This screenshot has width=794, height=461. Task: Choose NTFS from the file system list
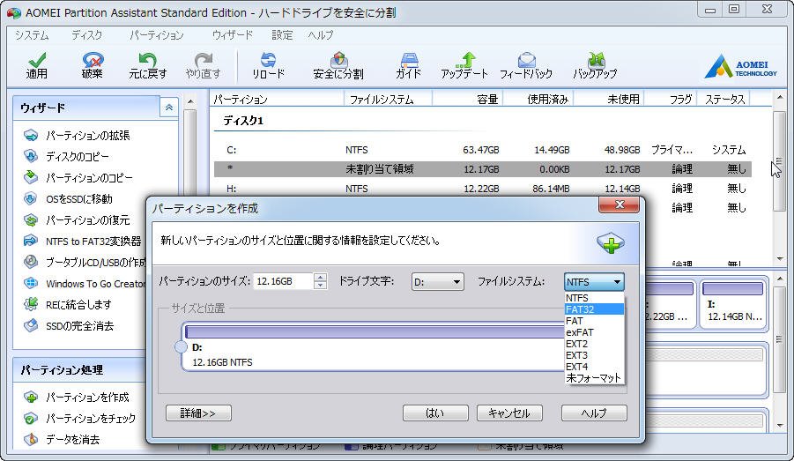tap(595, 298)
